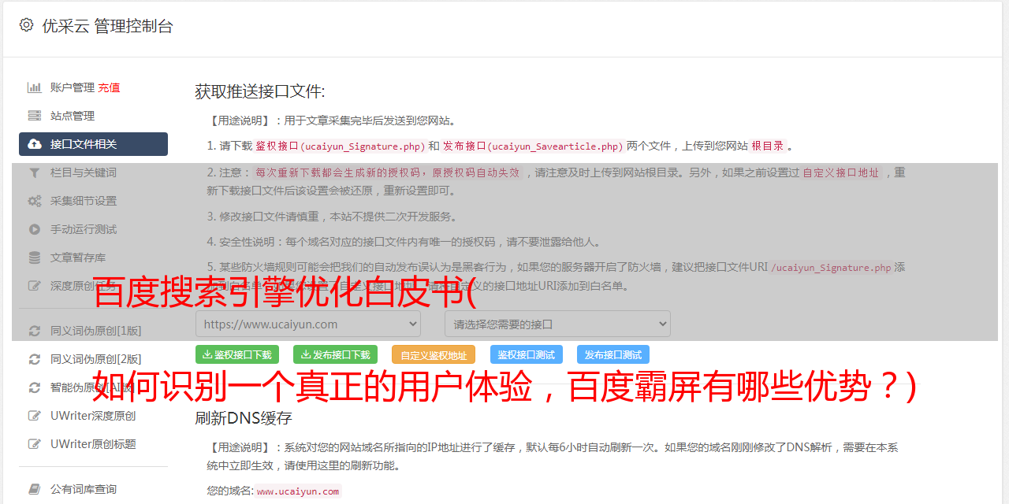Click the gears icon for 采集细节设置
This screenshot has height=504, width=1009.
coord(35,201)
